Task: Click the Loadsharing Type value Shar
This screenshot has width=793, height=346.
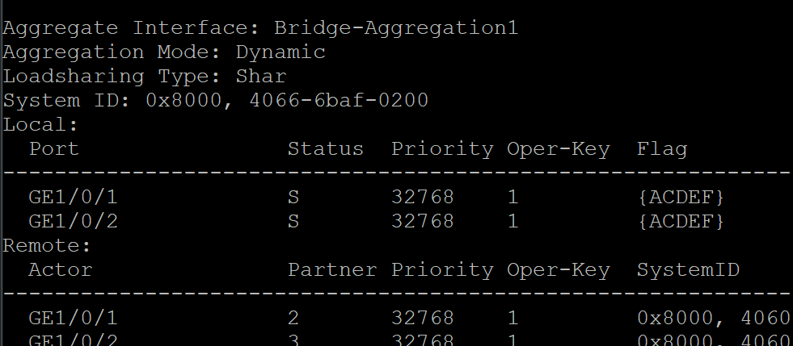Action: point(261,77)
